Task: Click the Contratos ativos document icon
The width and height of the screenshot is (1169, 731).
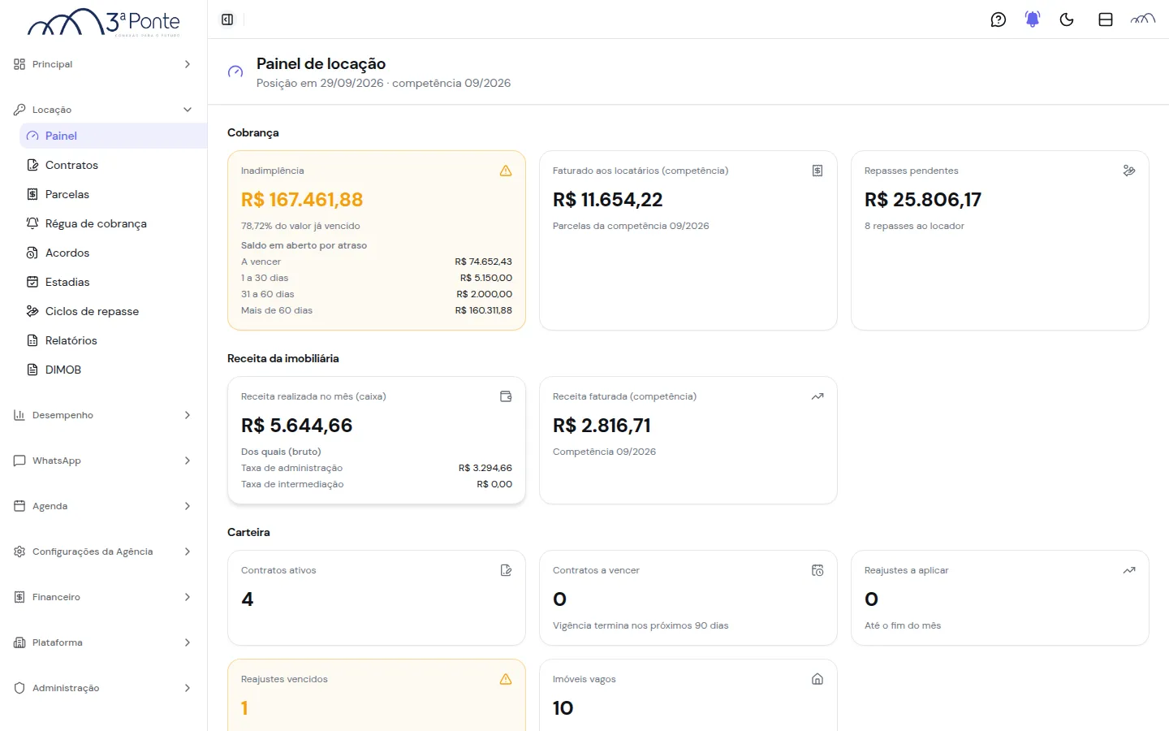Action: click(x=506, y=570)
